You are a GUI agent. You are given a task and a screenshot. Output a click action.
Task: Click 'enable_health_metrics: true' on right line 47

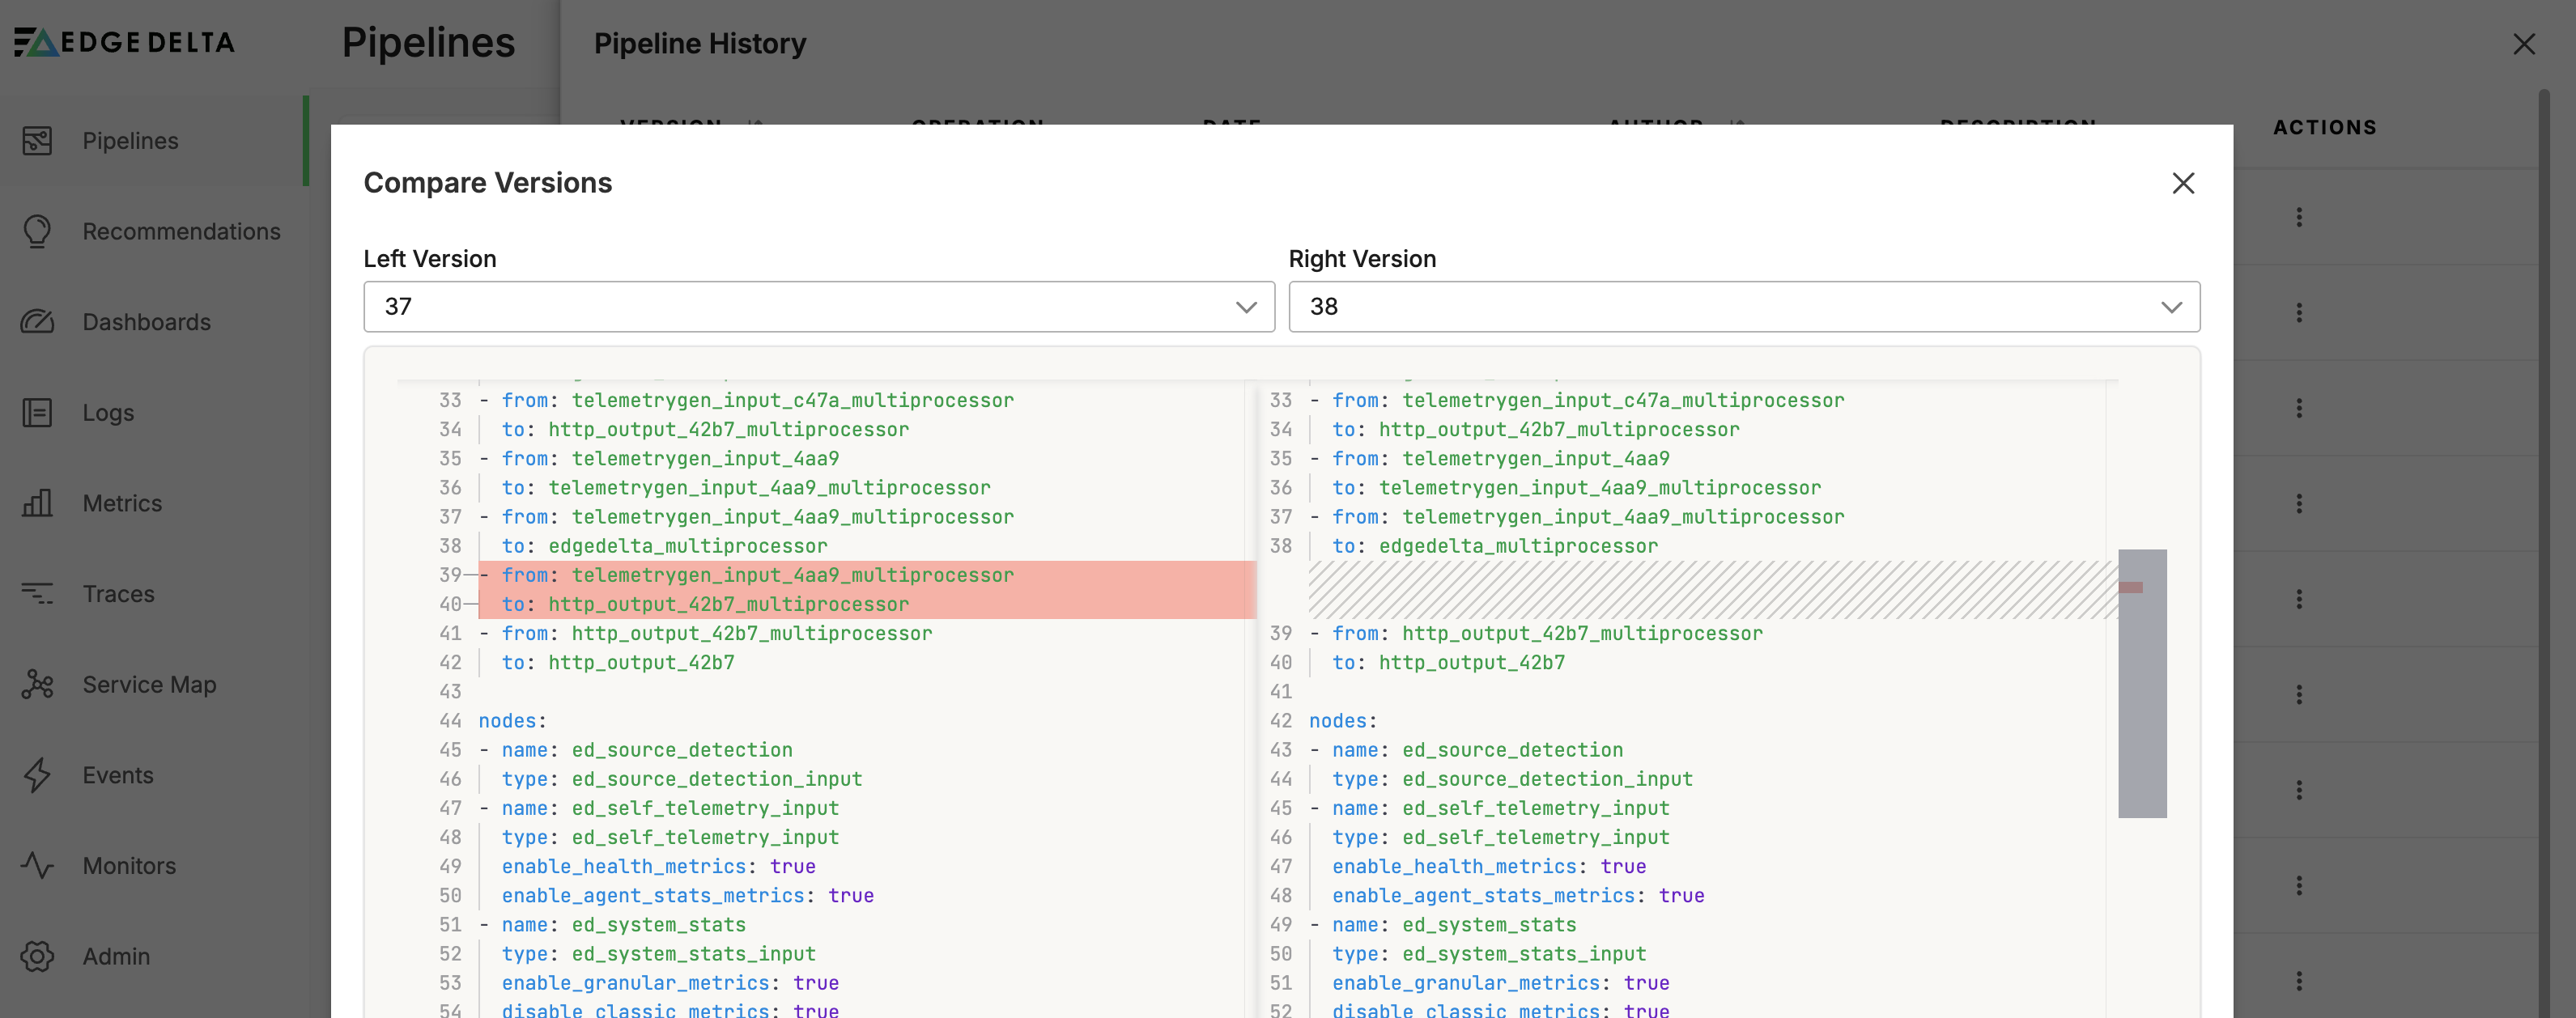pos(1489,866)
